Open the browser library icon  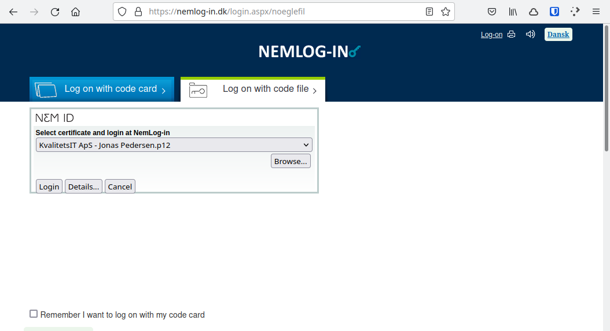[x=513, y=12]
